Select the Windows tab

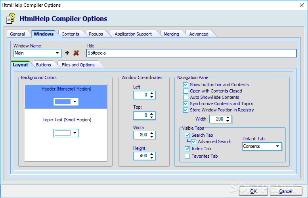44,34
